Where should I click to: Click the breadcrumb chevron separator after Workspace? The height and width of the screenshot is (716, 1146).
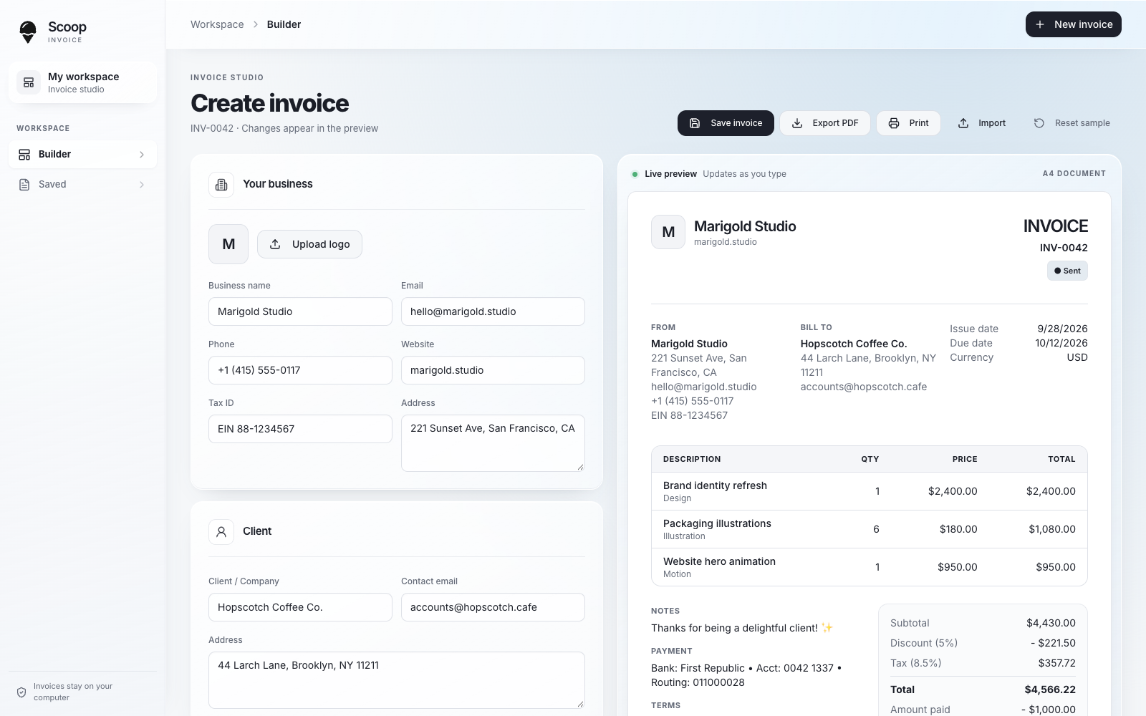point(256,24)
